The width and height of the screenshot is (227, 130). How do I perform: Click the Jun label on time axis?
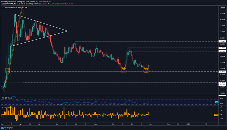coord(57,124)
